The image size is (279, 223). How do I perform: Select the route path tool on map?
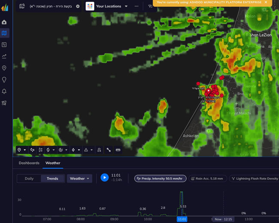(109, 150)
